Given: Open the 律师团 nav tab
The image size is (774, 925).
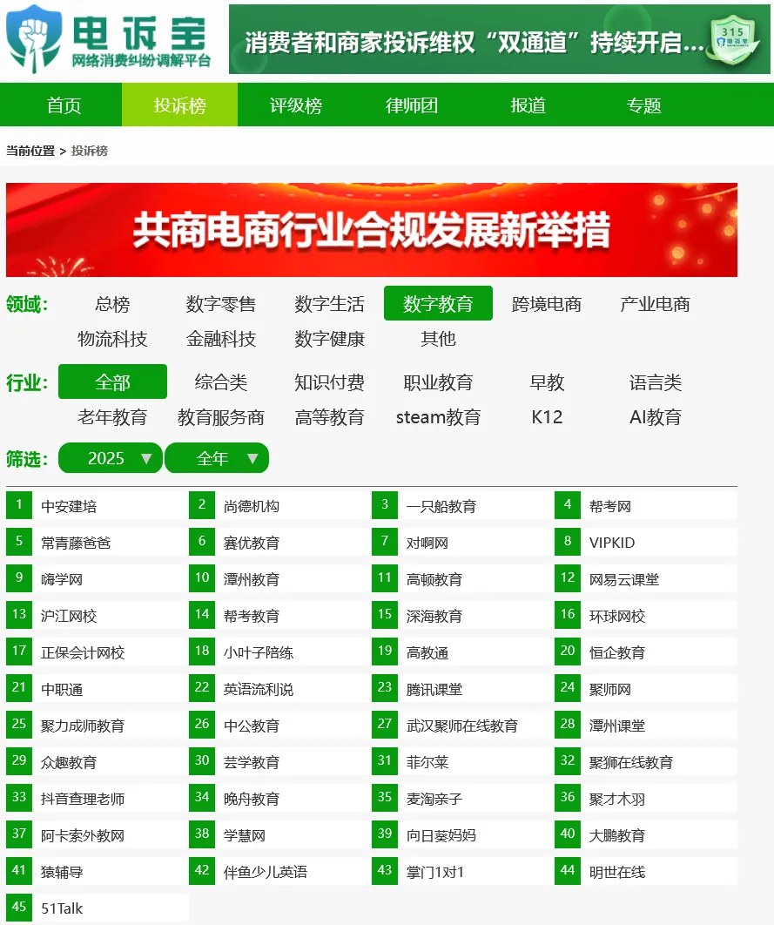Looking at the screenshot, I should coord(412,105).
